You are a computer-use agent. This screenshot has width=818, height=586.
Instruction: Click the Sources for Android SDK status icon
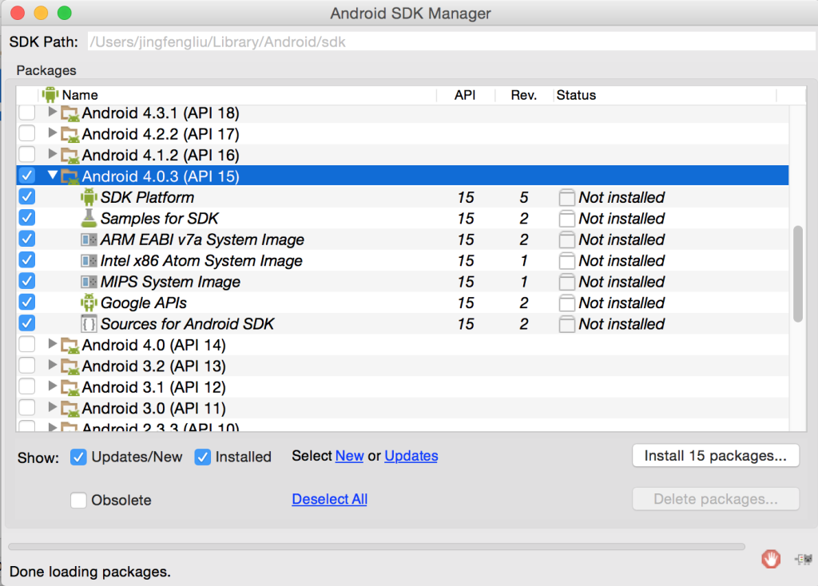pos(566,324)
